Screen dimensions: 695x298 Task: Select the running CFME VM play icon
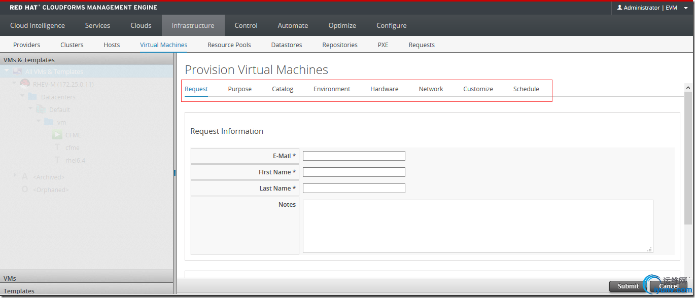coord(57,135)
